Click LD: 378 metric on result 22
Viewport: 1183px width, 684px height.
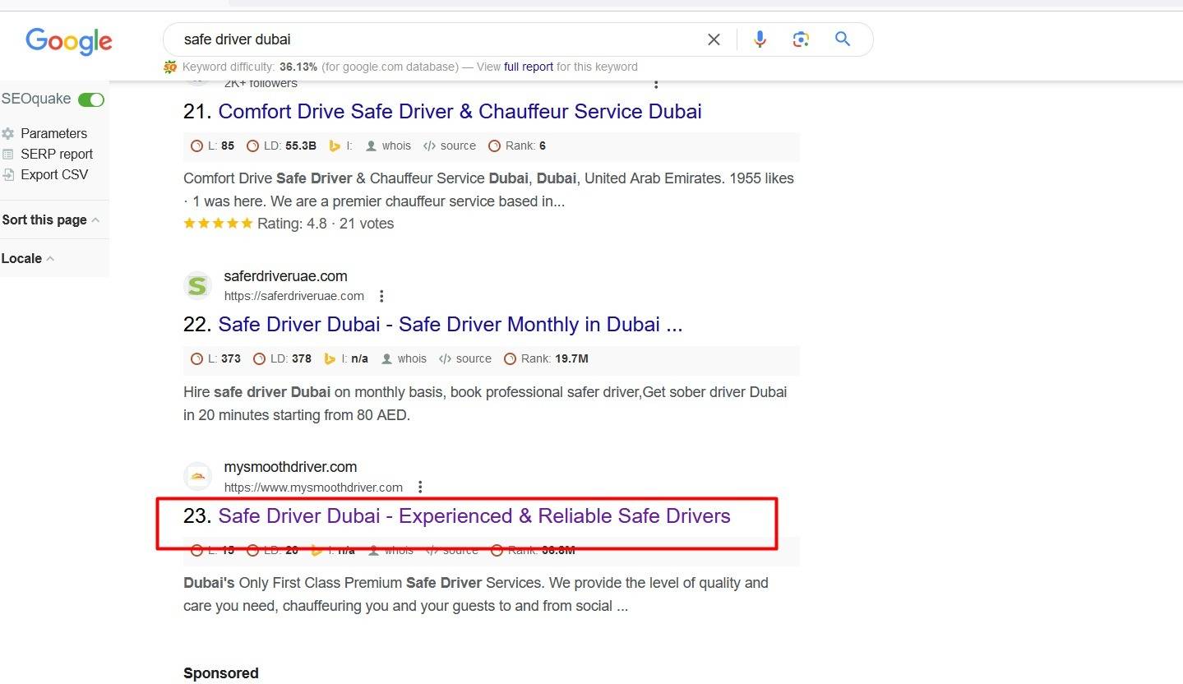click(282, 358)
